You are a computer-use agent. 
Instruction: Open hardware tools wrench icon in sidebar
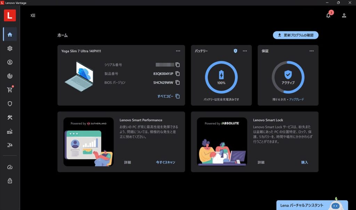tap(10, 117)
